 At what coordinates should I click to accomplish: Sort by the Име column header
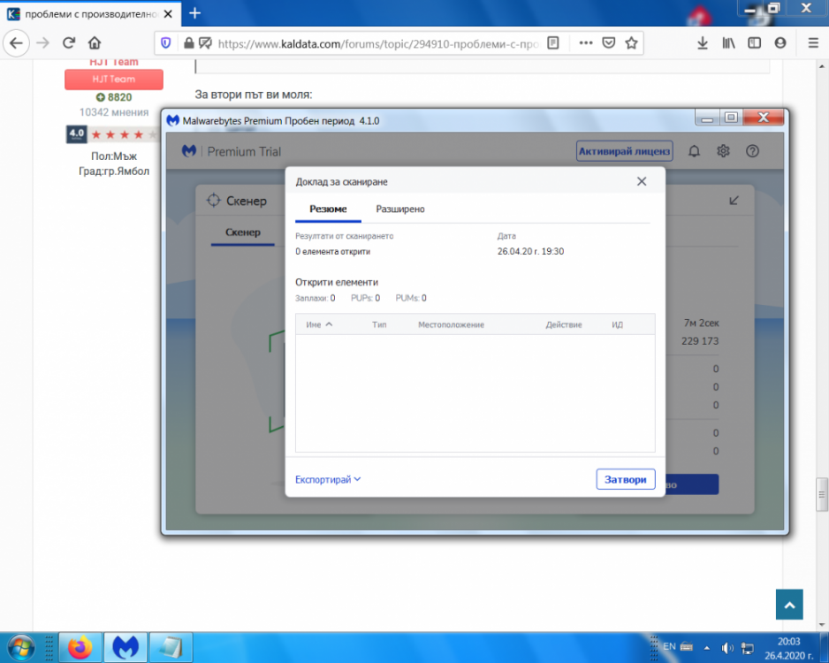(x=319, y=324)
